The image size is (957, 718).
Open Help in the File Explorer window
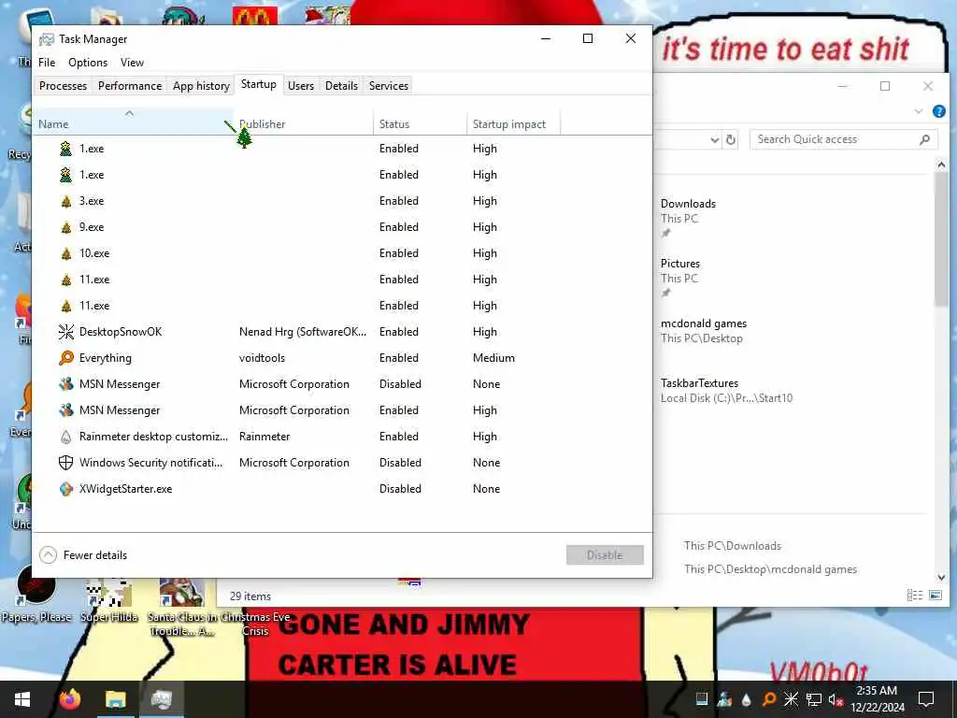click(x=938, y=111)
